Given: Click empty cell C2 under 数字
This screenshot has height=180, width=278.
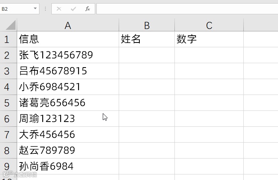Looking at the screenshot, I should [x=209, y=55].
